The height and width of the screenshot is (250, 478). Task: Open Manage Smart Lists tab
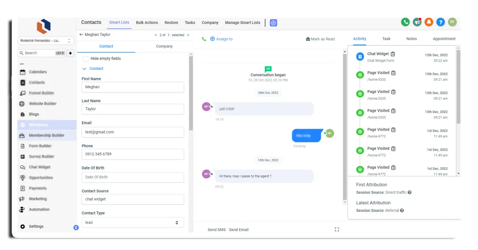243,23
